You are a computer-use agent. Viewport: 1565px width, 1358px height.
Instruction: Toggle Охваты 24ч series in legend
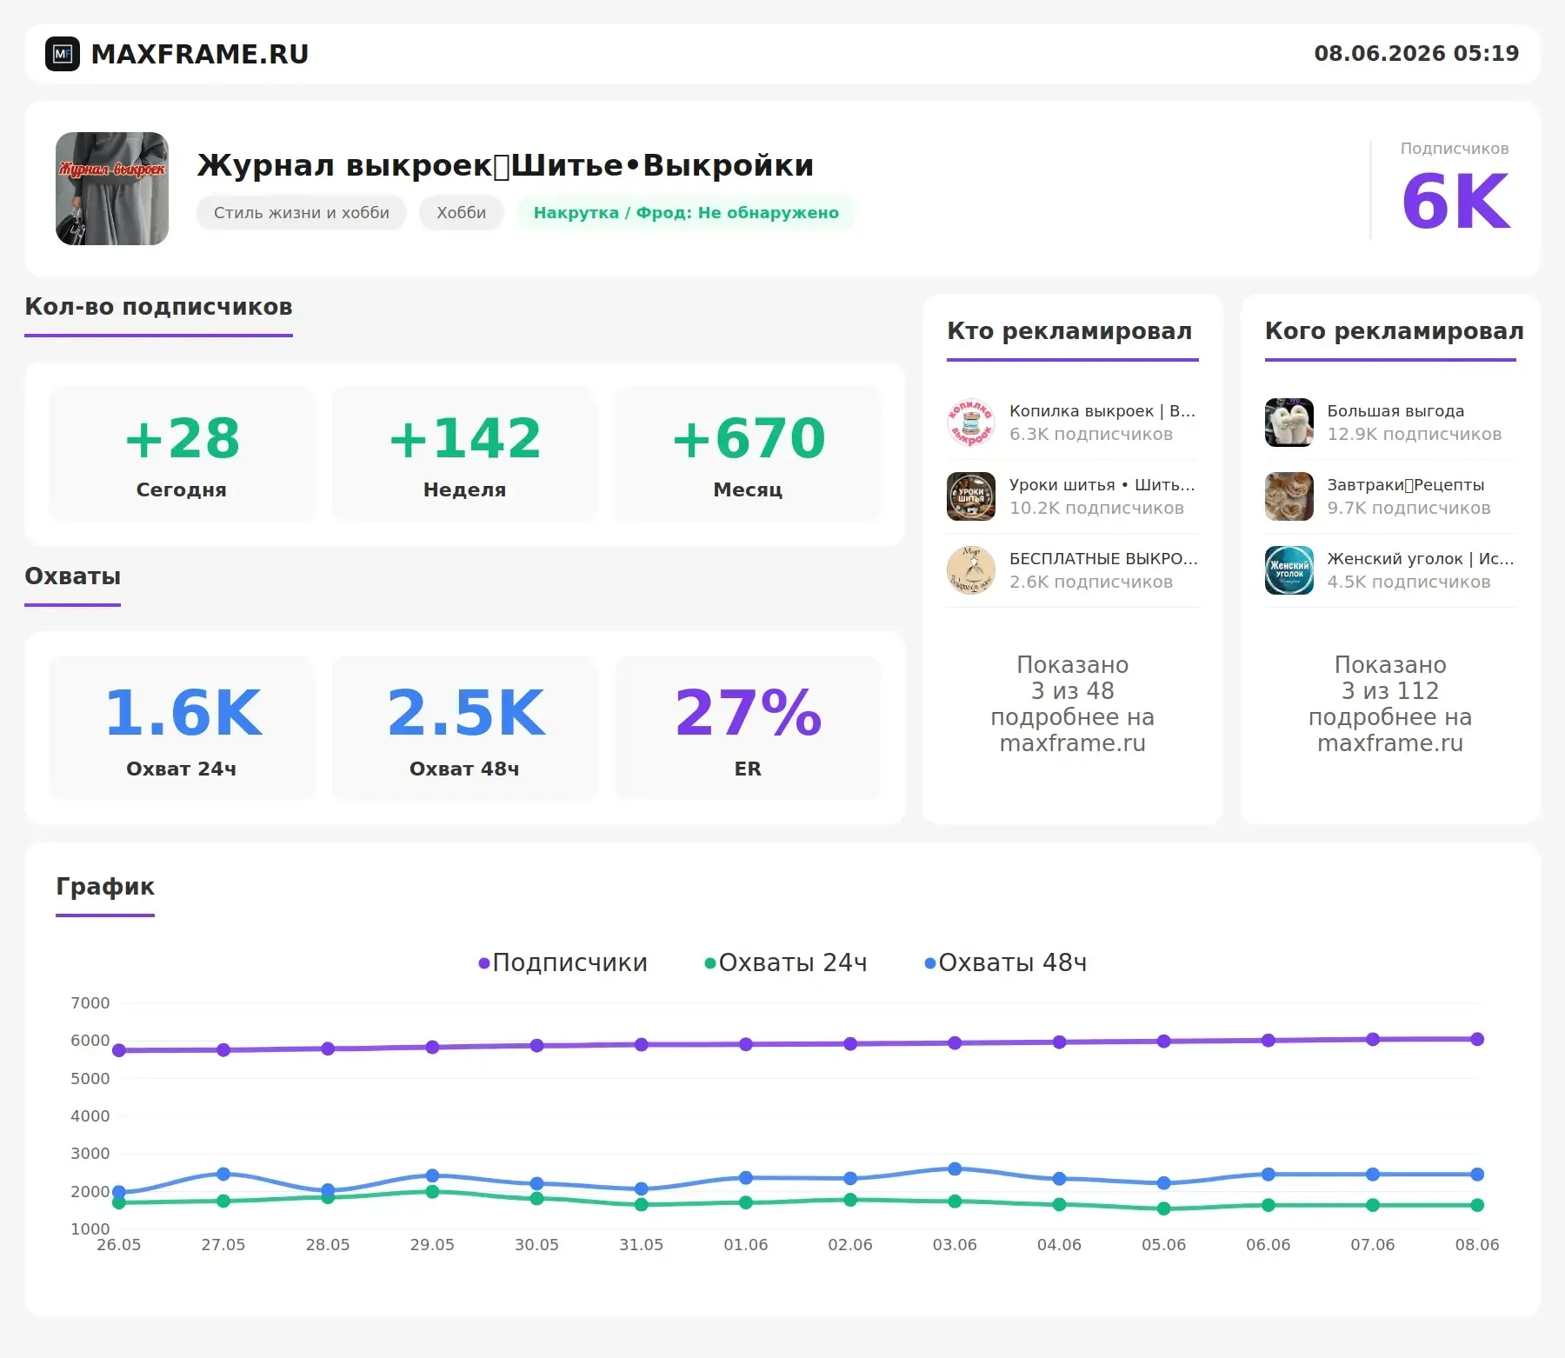[786, 962]
